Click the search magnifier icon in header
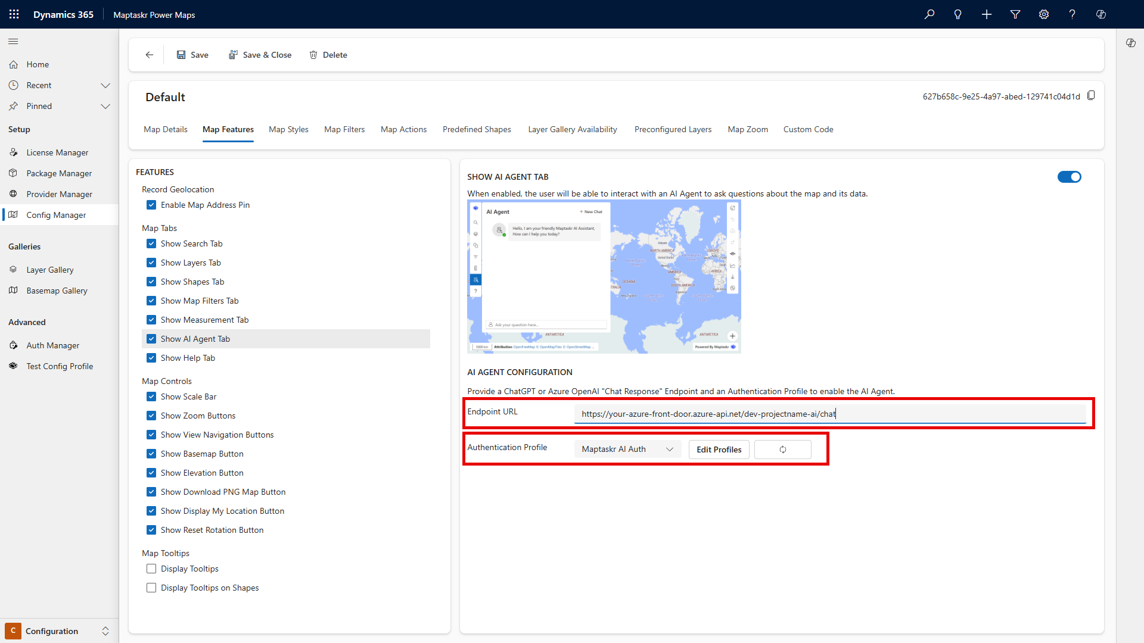1144x643 pixels. pyautogui.click(x=929, y=14)
